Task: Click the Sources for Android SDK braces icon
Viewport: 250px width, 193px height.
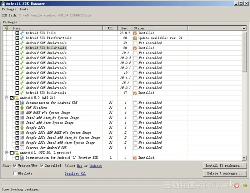Action: coord(22,148)
